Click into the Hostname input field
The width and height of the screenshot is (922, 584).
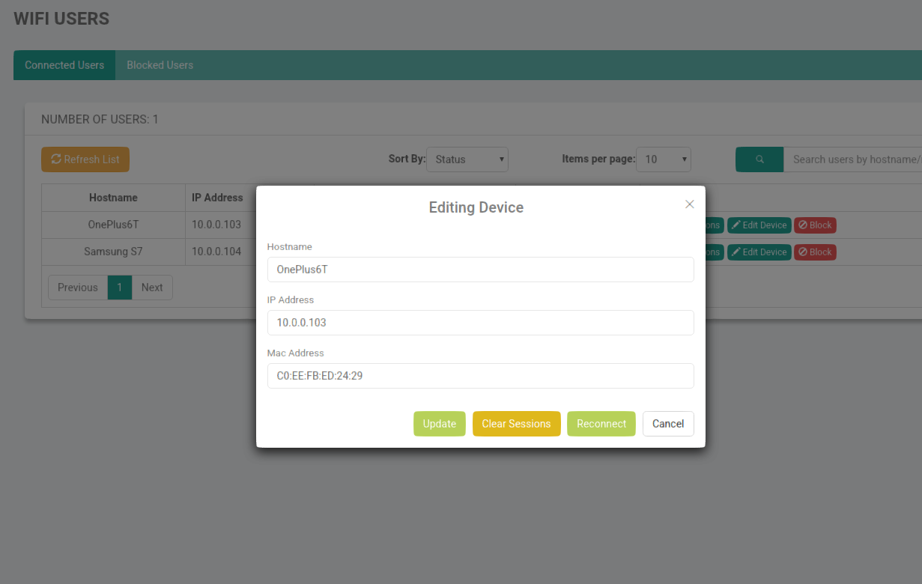pyautogui.click(x=480, y=270)
